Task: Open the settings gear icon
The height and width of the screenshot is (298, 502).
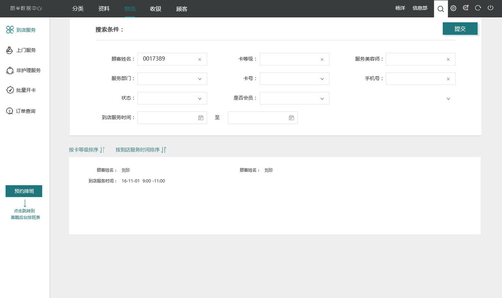Action: coord(453,8)
